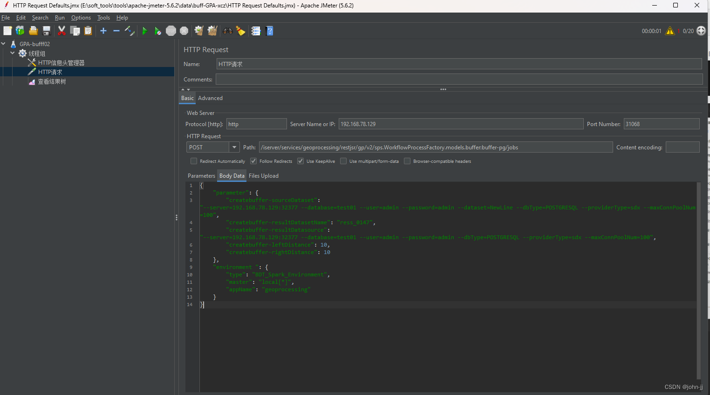Switch to the Advanced tab
Image resolution: width=710 pixels, height=395 pixels.
pos(210,98)
